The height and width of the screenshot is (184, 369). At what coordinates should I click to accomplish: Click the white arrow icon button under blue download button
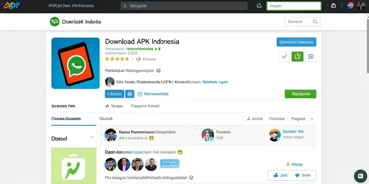[284, 56]
